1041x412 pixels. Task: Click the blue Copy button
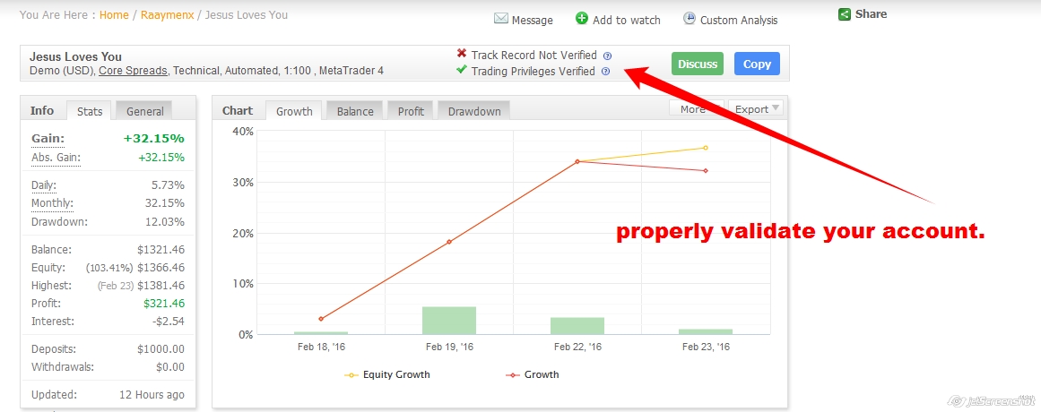(x=757, y=64)
